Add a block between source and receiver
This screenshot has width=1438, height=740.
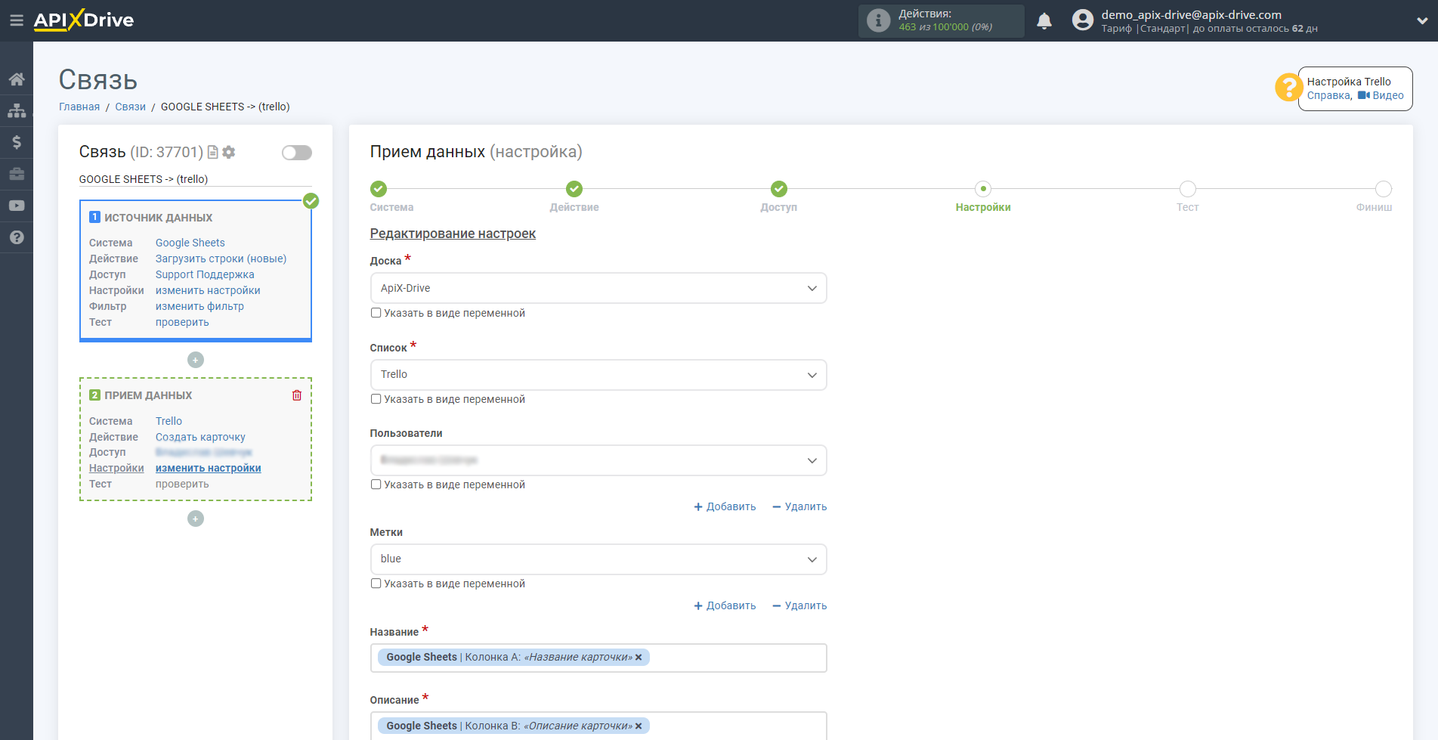pos(196,360)
